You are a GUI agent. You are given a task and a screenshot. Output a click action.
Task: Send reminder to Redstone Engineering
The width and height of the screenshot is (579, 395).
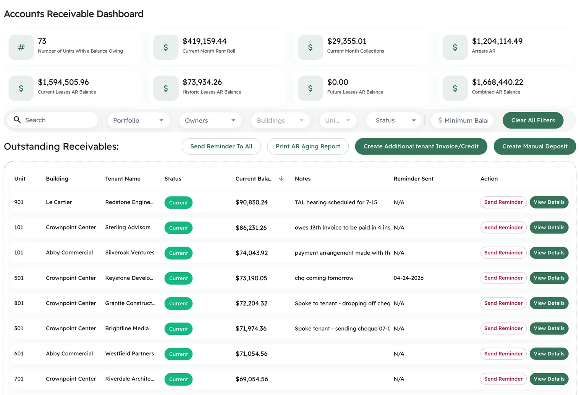pos(503,202)
